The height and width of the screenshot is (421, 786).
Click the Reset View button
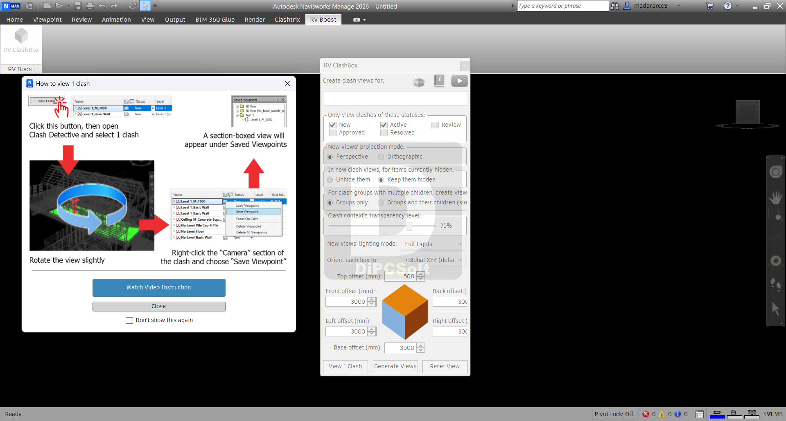click(445, 367)
